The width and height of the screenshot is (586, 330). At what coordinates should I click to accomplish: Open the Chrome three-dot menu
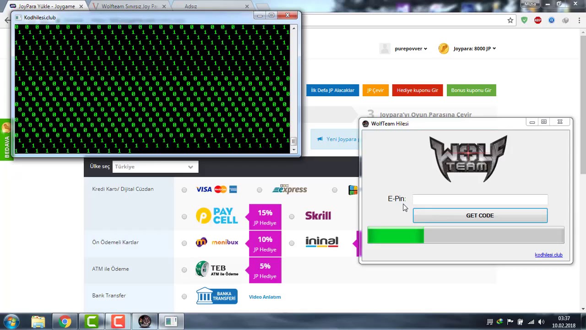(579, 20)
